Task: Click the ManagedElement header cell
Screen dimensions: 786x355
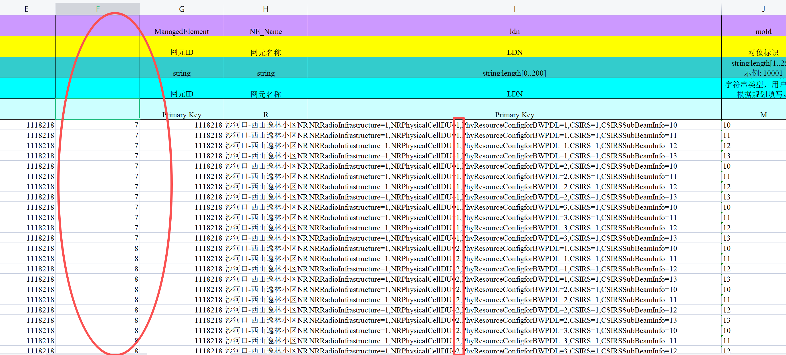Action: pyautogui.click(x=182, y=31)
